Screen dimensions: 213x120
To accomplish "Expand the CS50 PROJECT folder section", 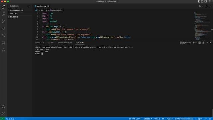I will click(x=16, y=10).
